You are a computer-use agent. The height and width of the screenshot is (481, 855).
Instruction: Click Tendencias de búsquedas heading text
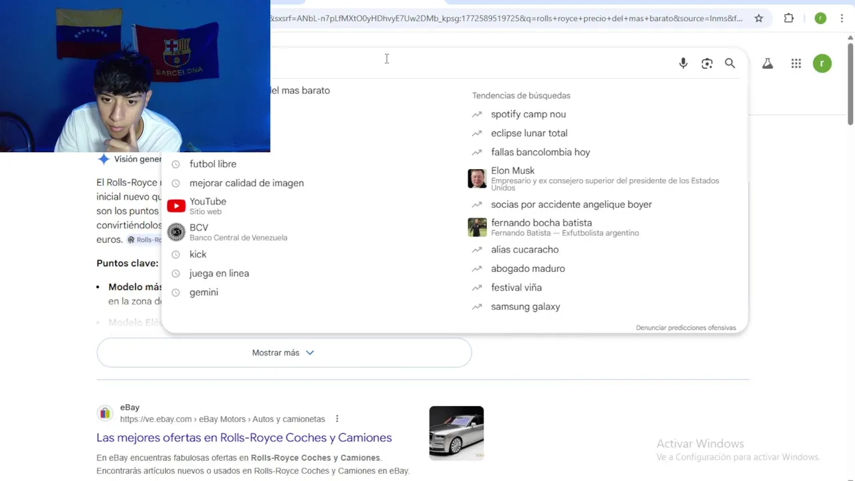coord(521,96)
